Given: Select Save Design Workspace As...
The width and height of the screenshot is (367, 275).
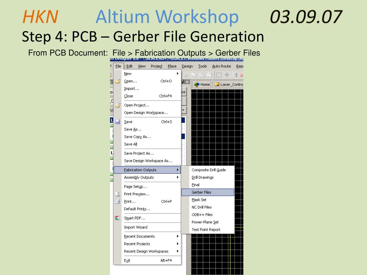Looking at the screenshot, I should pos(147,161).
